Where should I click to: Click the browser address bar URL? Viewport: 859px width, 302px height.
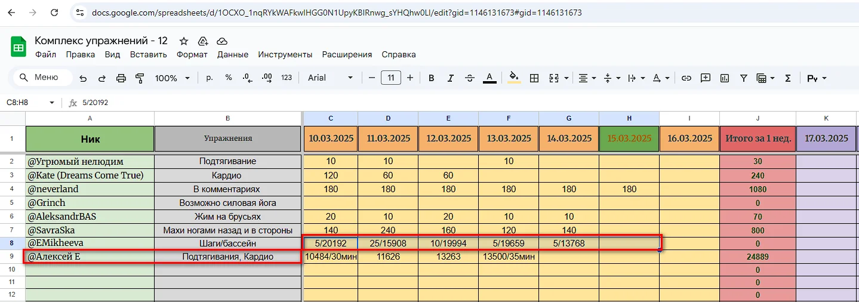pos(337,13)
